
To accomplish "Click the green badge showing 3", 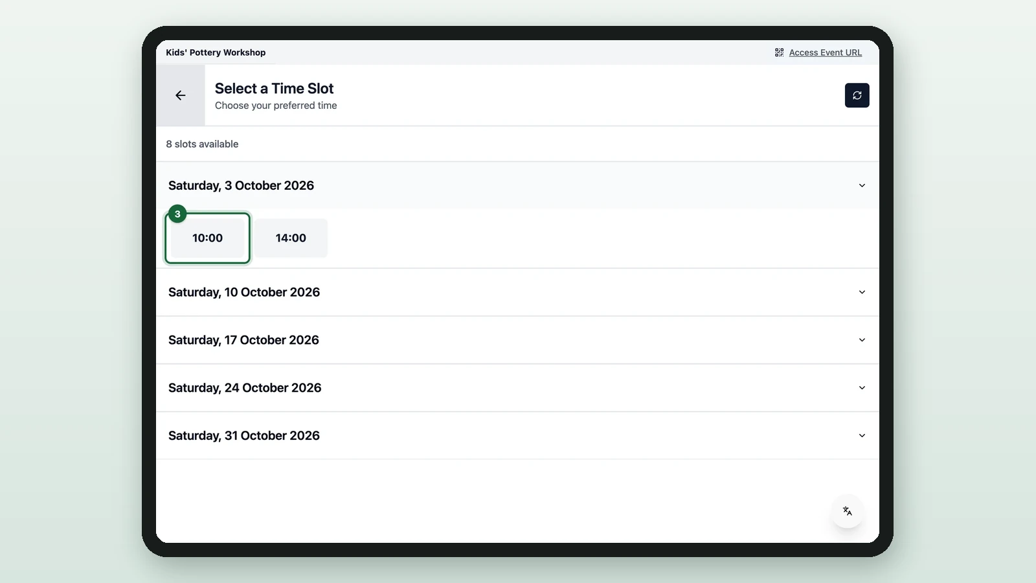I will [177, 214].
